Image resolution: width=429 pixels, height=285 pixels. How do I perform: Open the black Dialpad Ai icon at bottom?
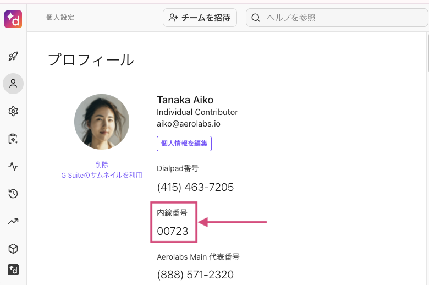point(13,270)
